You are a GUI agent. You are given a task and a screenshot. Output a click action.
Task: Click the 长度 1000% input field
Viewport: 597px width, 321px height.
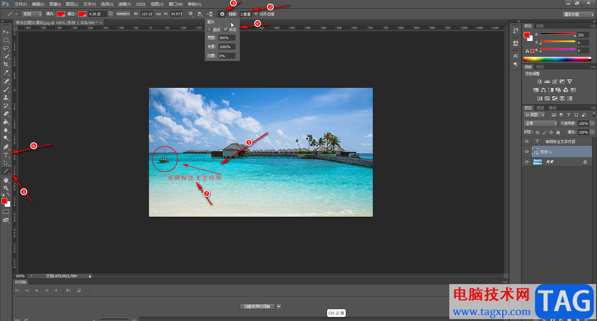pos(227,47)
